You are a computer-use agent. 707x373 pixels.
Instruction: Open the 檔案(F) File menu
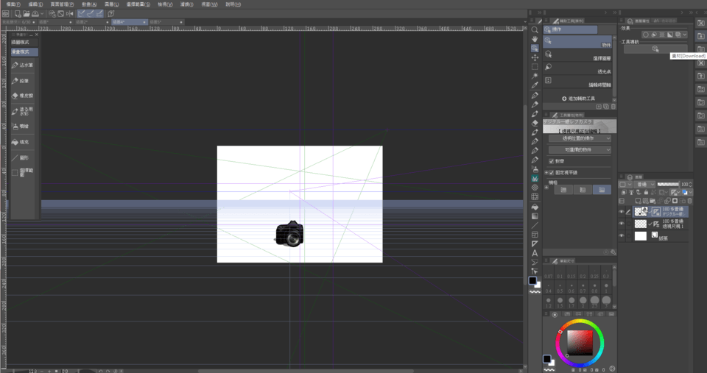click(x=13, y=4)
